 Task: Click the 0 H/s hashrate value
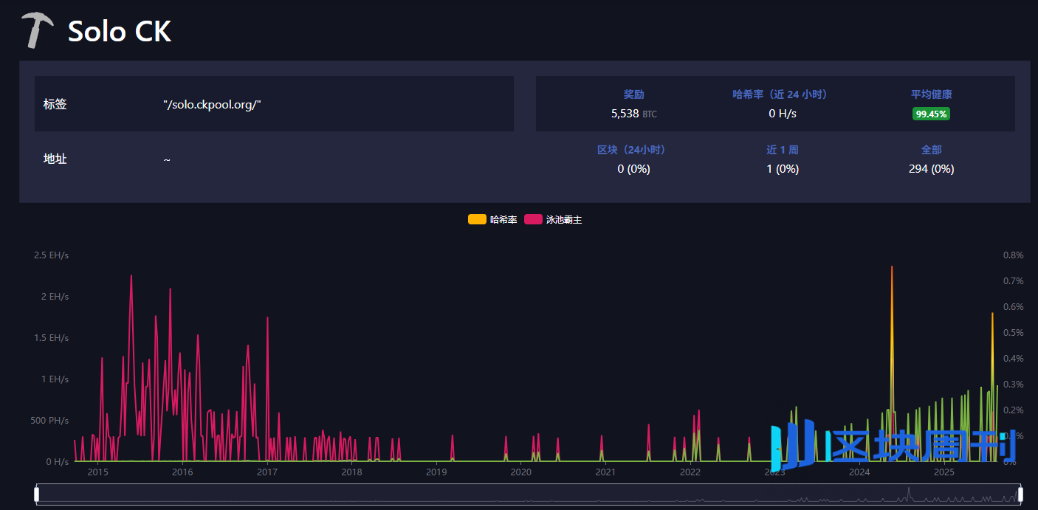(x=783, y=114)
